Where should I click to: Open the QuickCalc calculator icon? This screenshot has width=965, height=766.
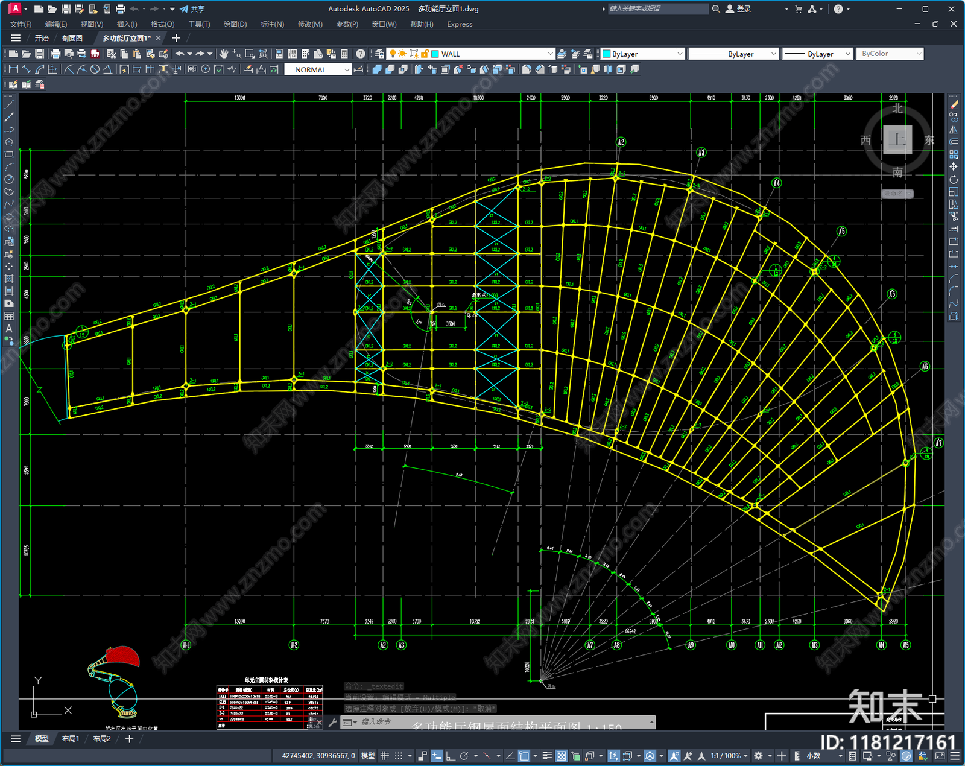click(344, 54)
